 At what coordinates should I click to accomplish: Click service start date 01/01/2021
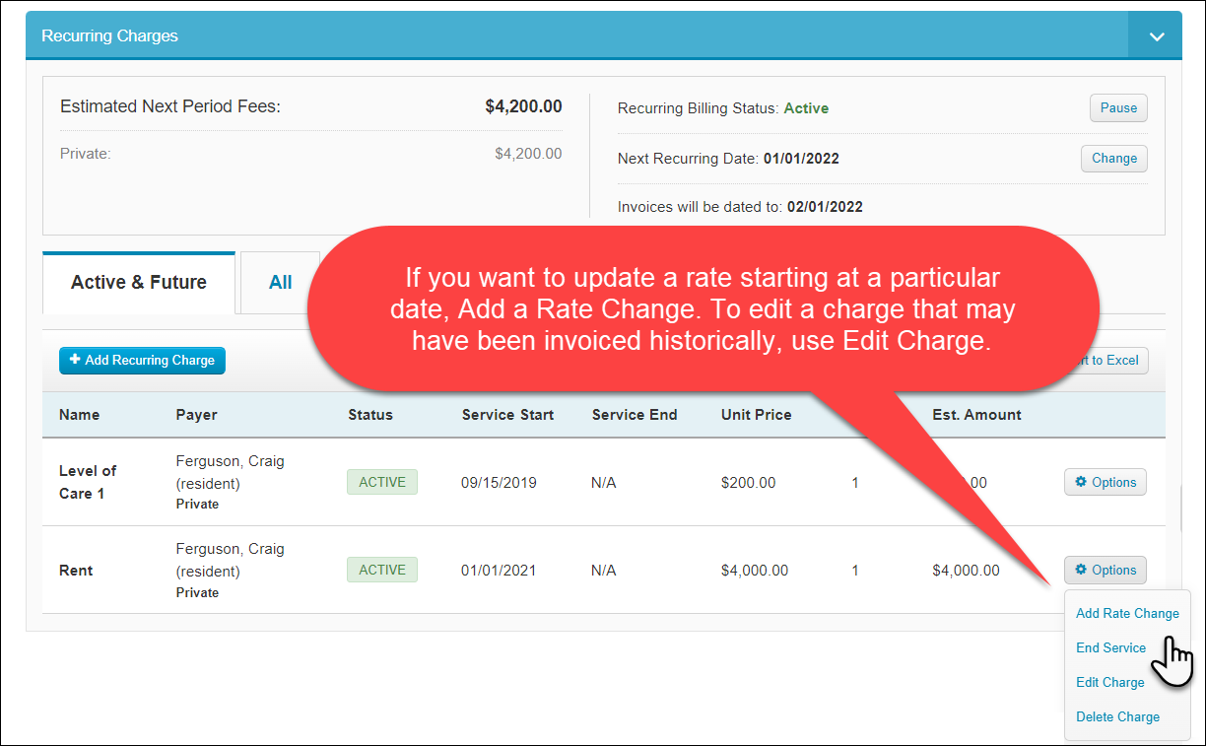(499, 571)
